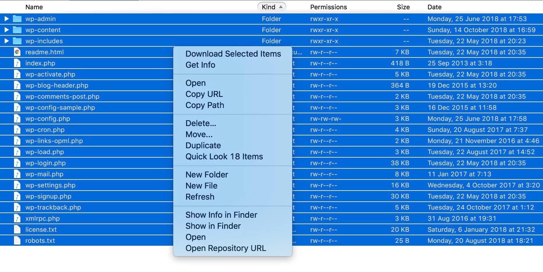The image size is (543, 272).
Task: Click the wp-blog-header.php file icon
Action: point(17,86)
